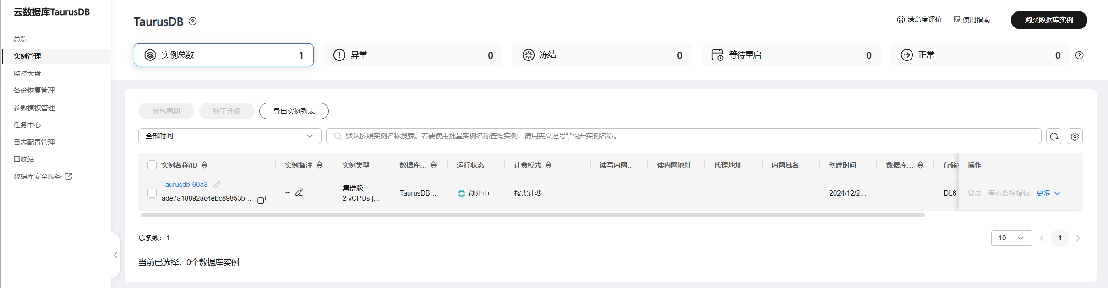Select the 正常 status card
Screen dimensions: 1108x288
(x=980, y=55)
